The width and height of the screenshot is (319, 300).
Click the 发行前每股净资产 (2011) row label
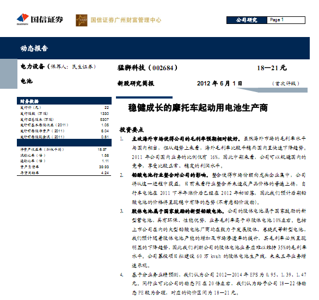click(42, 131)
